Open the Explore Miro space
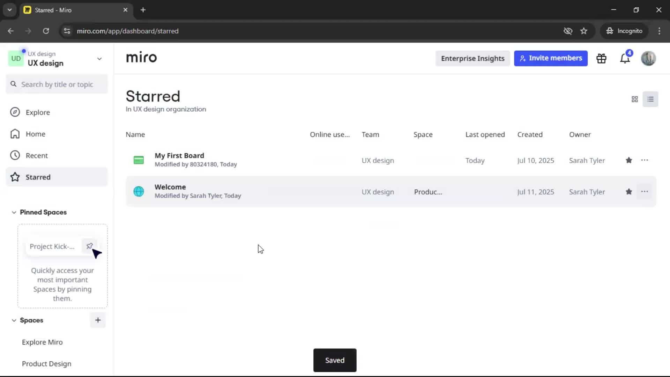The image size is (670, 377). point(42,342)
